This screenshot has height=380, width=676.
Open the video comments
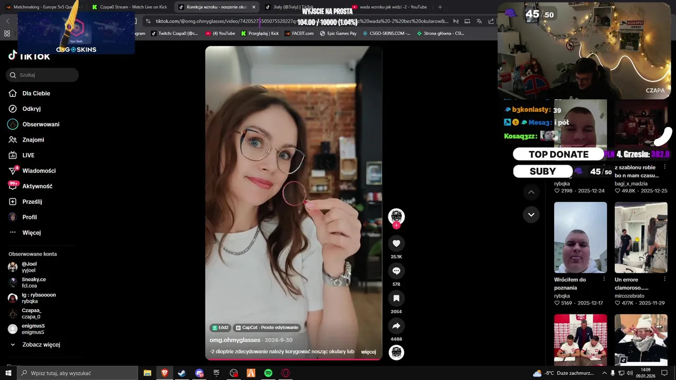click(x=396, y=271)
